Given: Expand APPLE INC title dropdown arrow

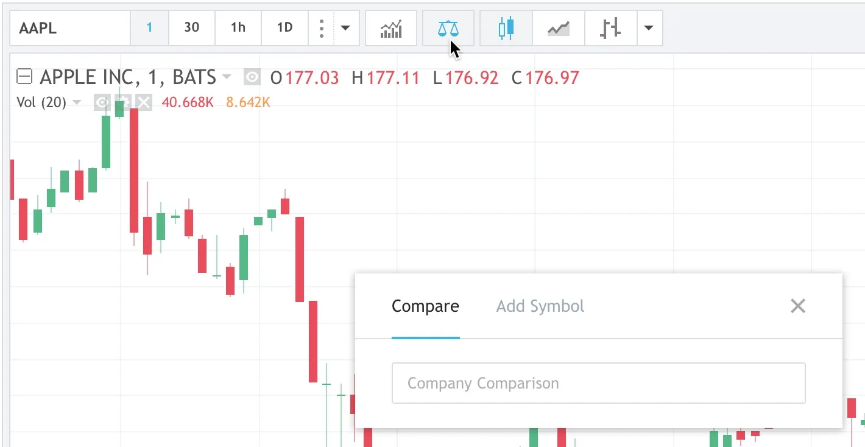Looking at the screenshot, I should click(227, 77).
